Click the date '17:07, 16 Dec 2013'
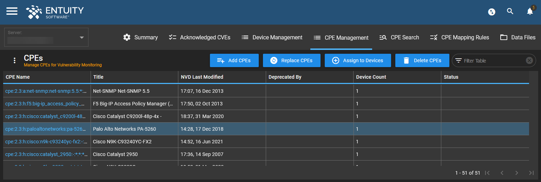This screenshot has width=541, height=182. click(x=202, y=91)
